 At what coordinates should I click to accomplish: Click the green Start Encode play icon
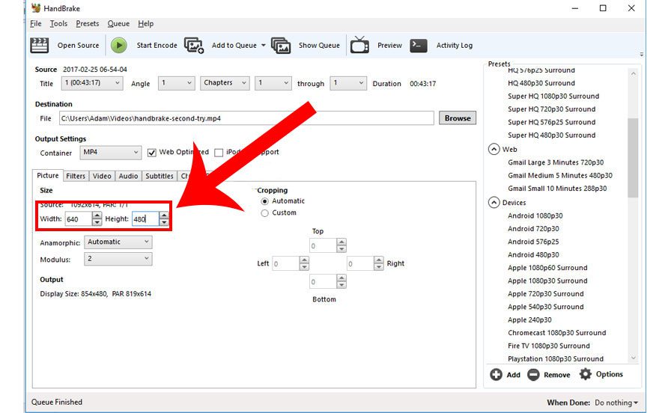[119, 46]
